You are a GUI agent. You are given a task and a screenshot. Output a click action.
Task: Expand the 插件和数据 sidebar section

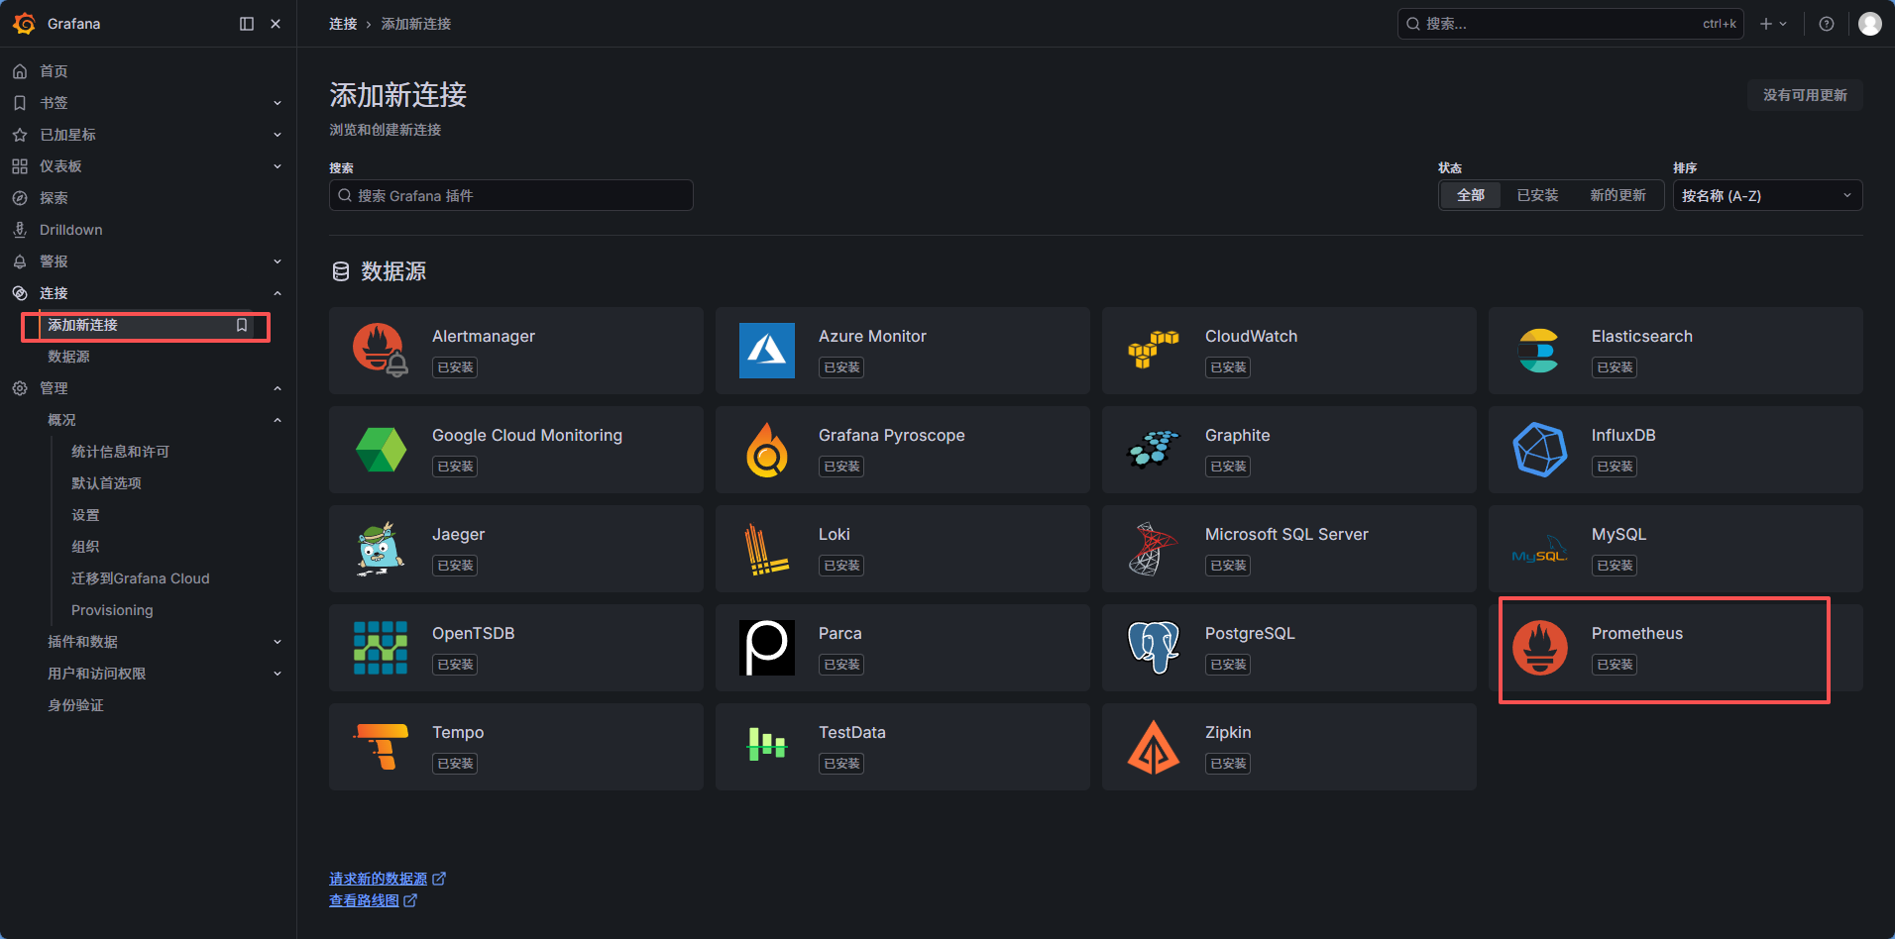pyautogui.click(x=278, y=642)
